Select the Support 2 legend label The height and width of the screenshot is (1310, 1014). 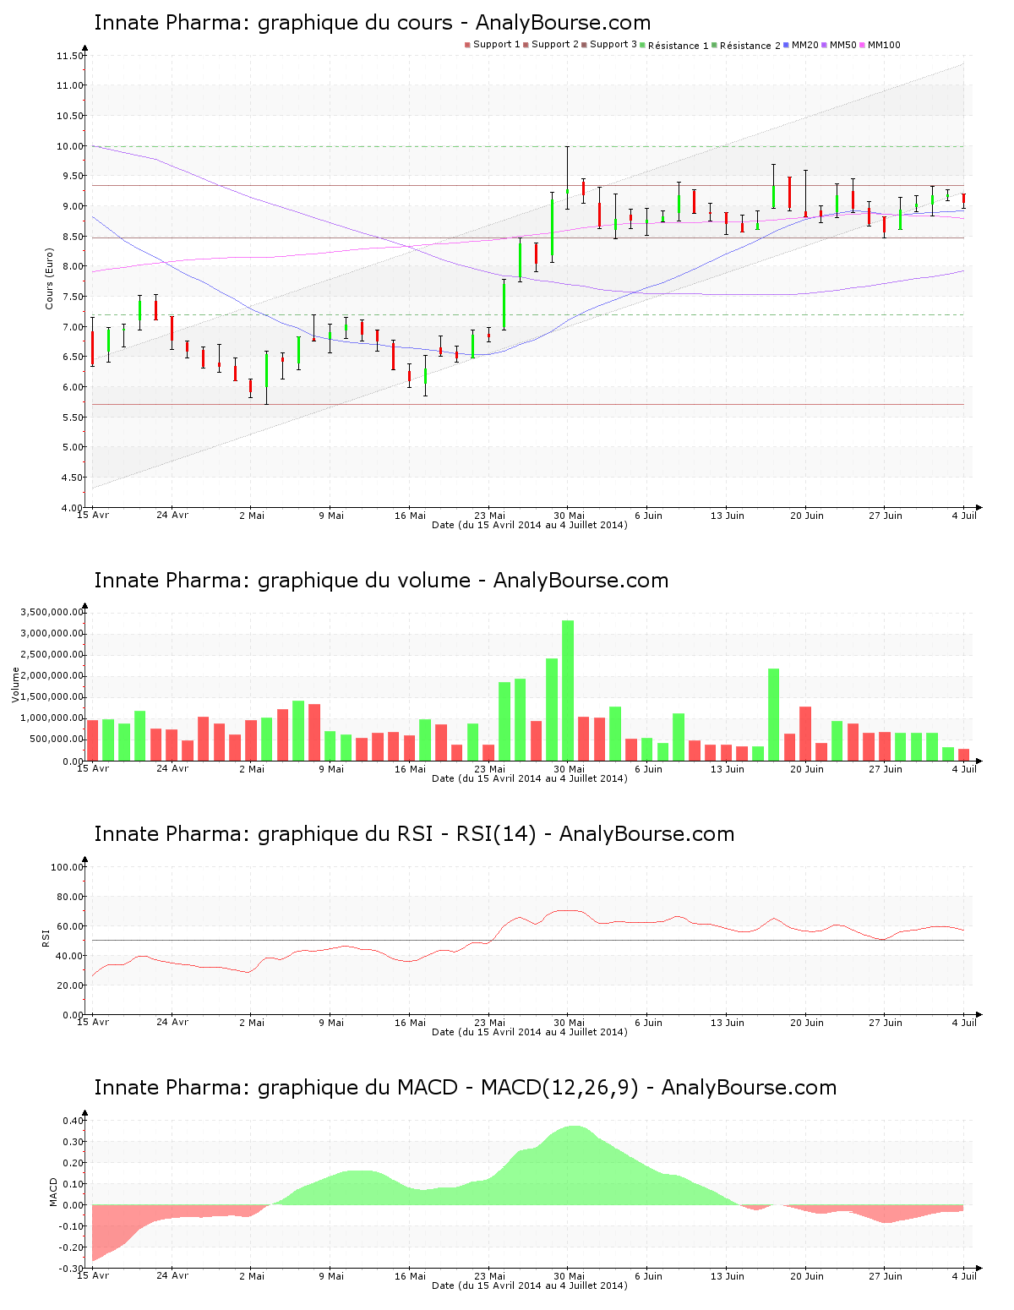coord(555,45)
